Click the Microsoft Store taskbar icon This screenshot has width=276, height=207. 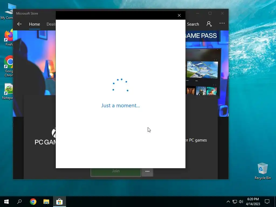[x=60, y=202]
